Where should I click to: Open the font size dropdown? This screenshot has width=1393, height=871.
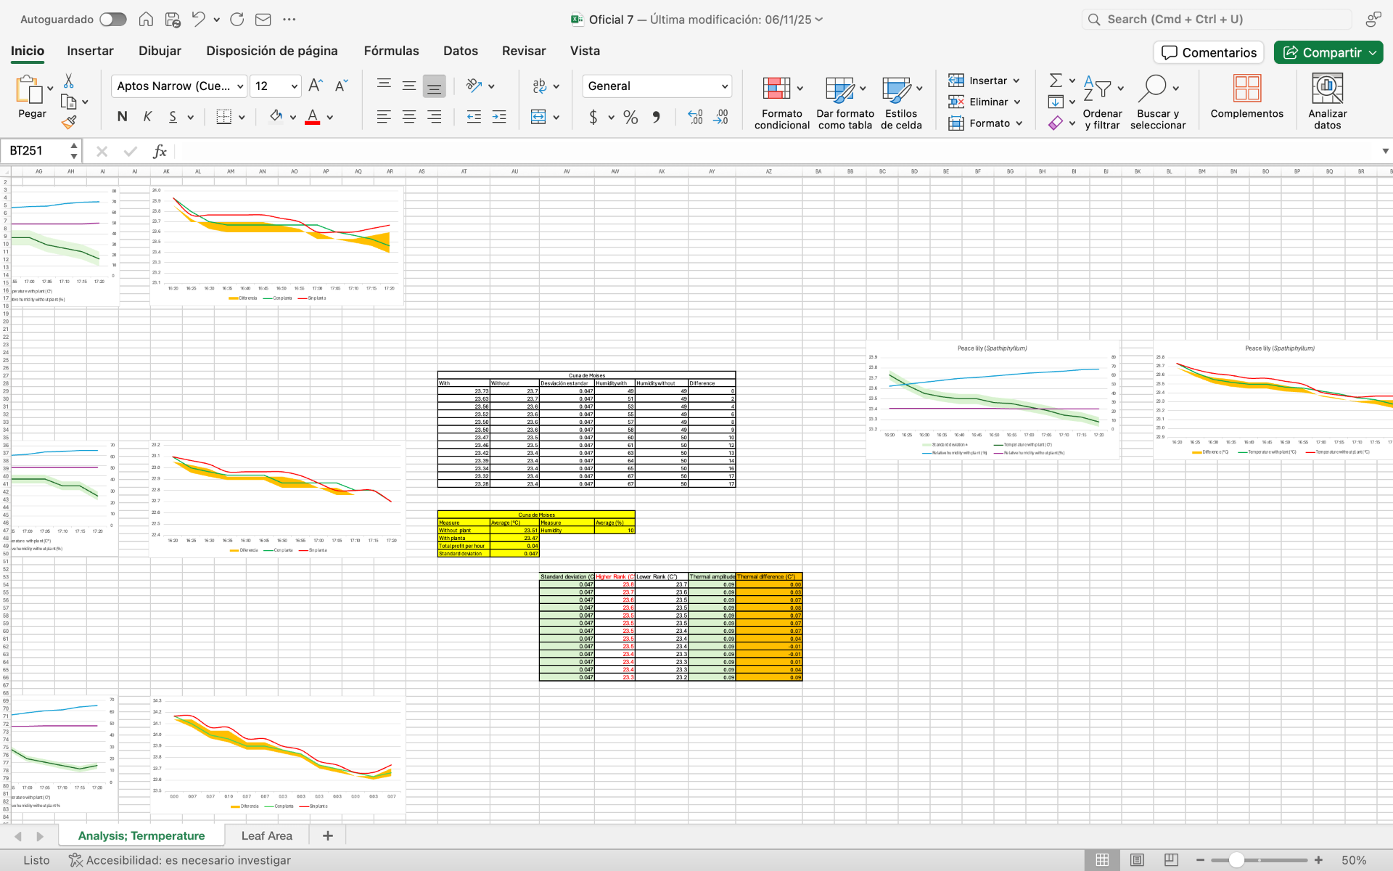294,86
